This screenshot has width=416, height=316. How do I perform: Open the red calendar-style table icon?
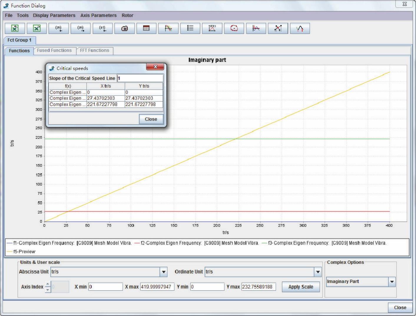pyautogui.click(x=146, y=28)
